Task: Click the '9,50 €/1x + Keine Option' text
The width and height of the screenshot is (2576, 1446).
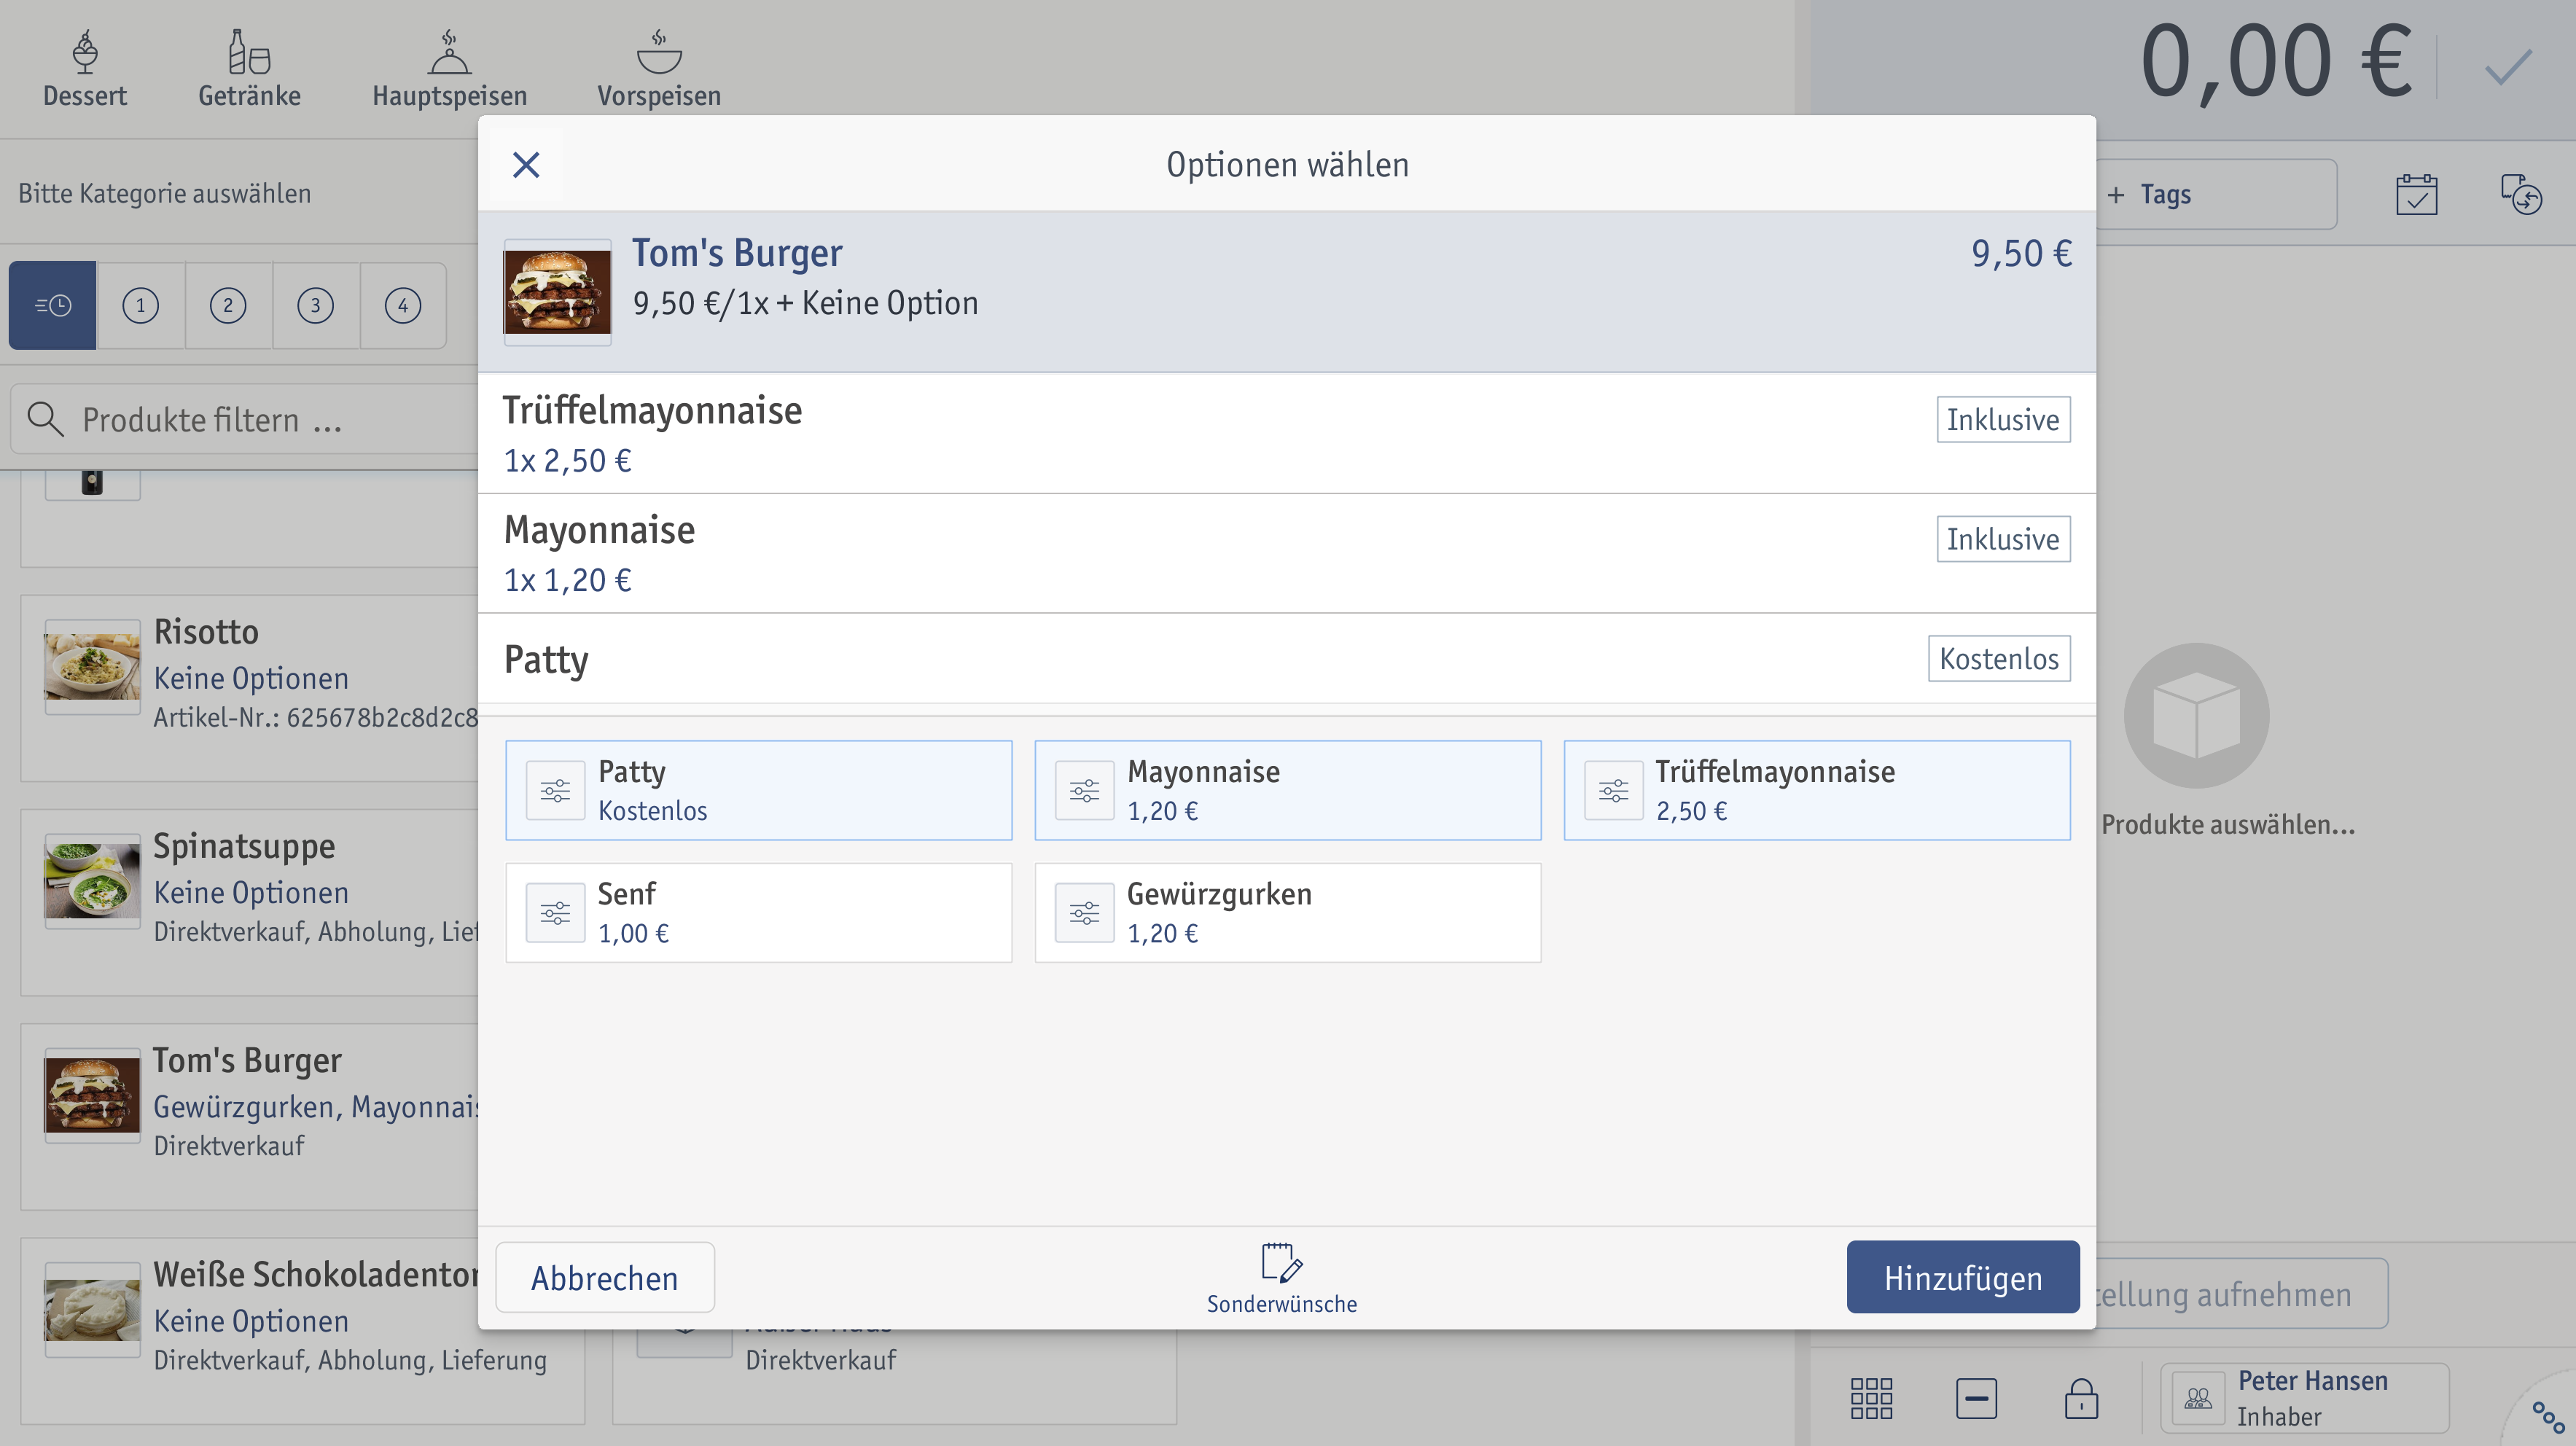Action: (x=805, y=303)
